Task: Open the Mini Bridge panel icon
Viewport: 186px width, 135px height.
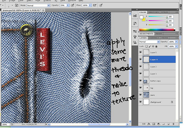Action: coord(135,15)
